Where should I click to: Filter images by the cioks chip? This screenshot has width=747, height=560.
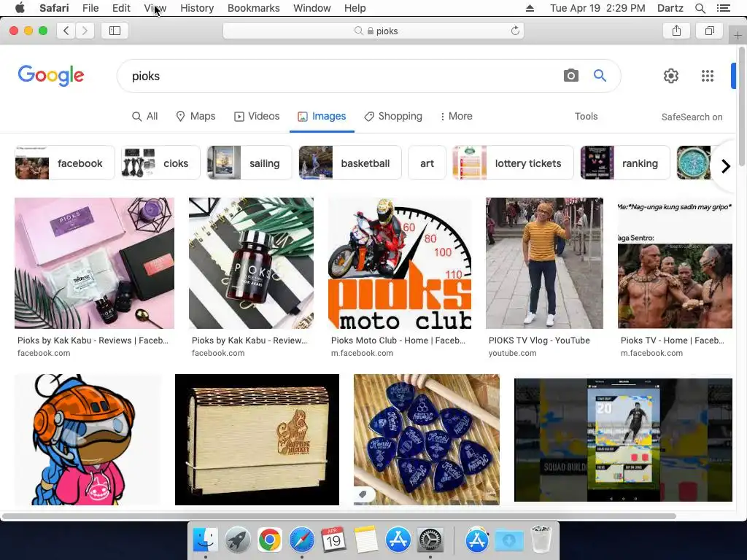pyautogui.click(x=160, y=163)
